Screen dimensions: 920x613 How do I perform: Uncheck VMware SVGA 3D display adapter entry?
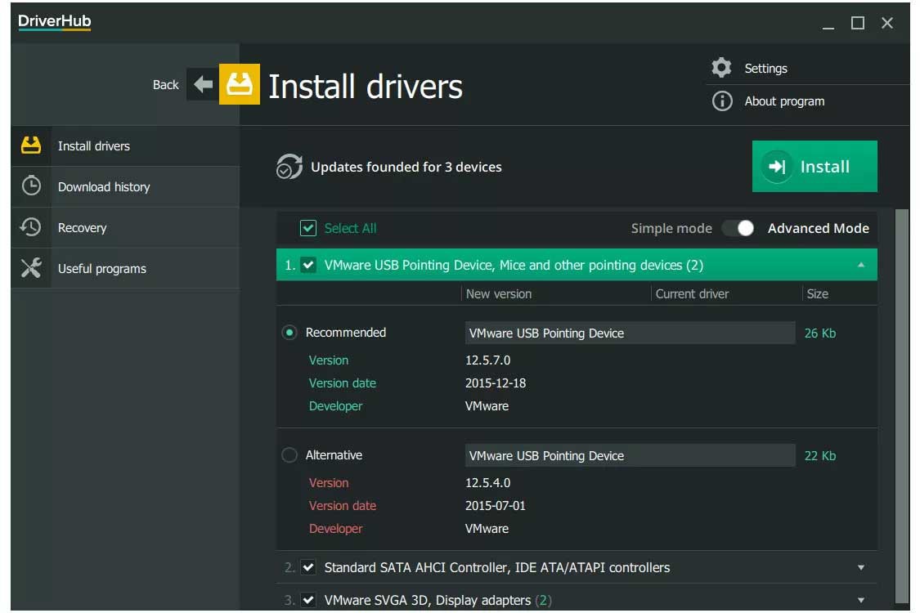point(308,600)
